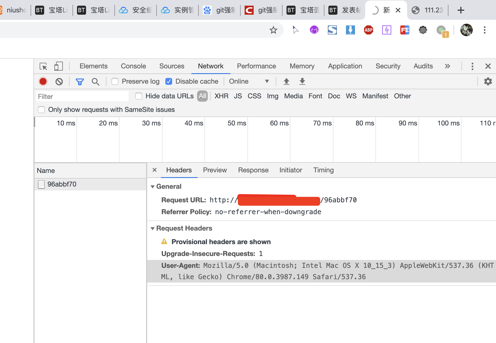Clear the network log

(x=59, y=82)
